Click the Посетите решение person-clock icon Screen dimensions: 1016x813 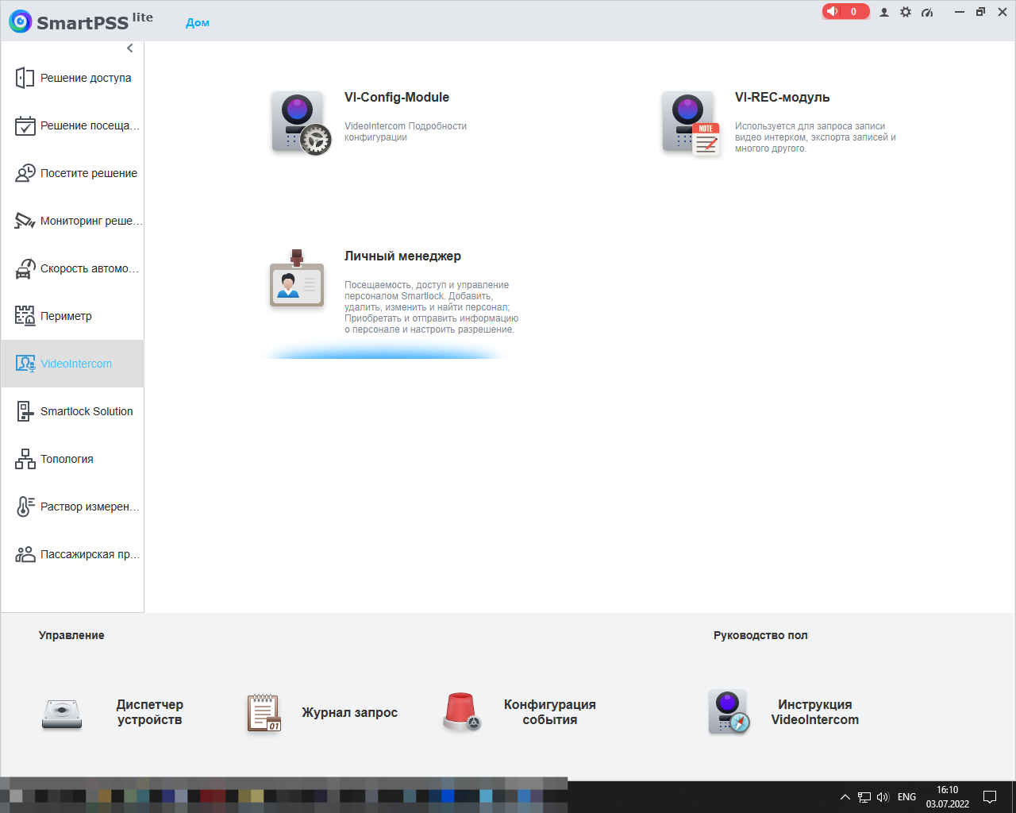pyautogui.click(x=25, y=173)
